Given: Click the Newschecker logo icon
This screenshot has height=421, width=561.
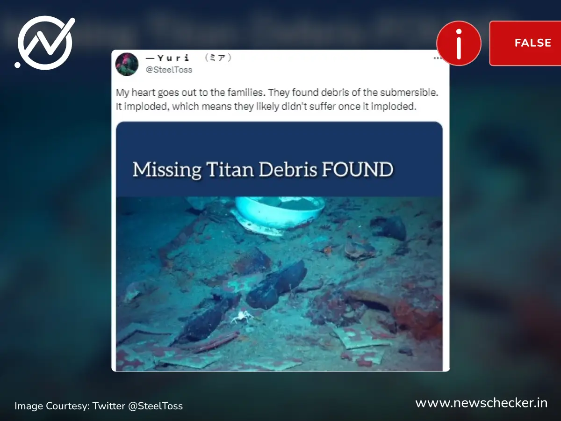Looking at the screenshot, I should click(45, 42).
